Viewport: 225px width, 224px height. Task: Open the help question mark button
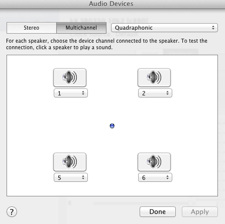pos(12,212)
